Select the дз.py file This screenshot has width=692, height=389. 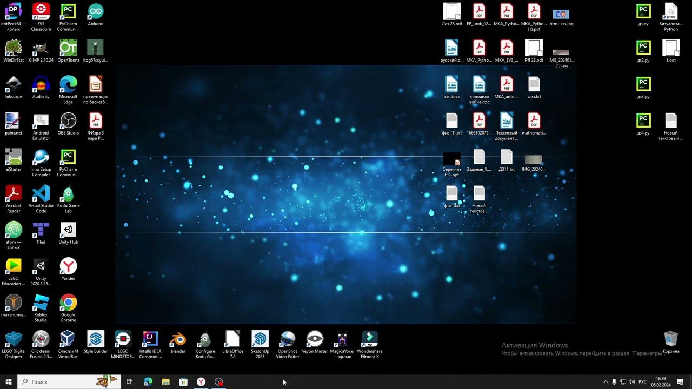(x=643, y=14)
